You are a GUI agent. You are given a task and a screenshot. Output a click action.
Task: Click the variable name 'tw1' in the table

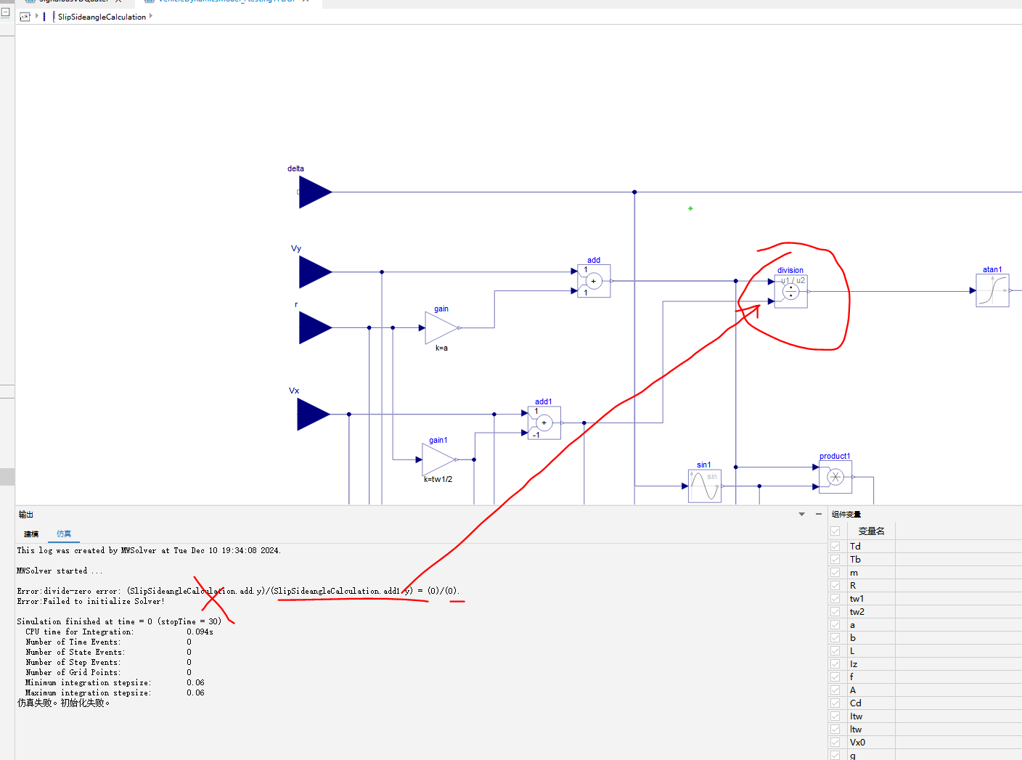tap(857, 599)
